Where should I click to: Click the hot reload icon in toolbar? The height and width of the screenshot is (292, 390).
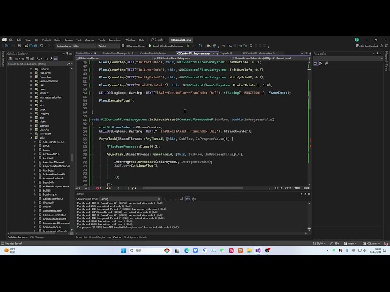(x=200, y=46)
